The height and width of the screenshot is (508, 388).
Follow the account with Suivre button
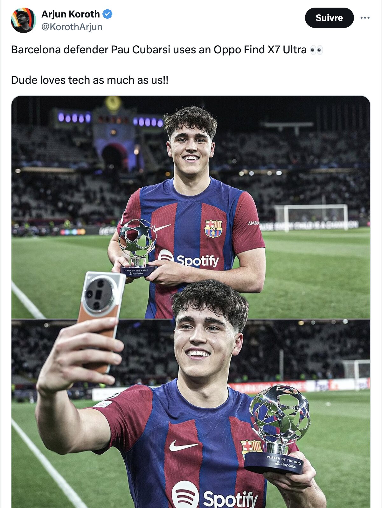[329, 18]
